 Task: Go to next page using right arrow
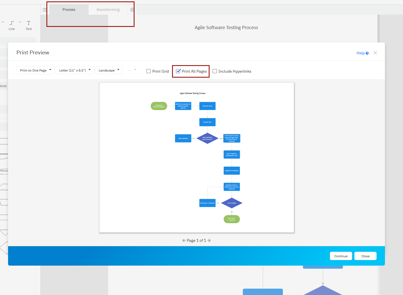[x=209, y=240]
